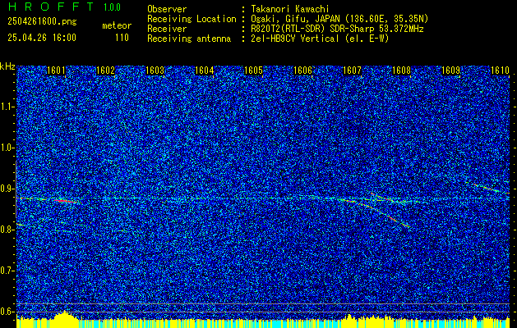The width and height of the screenshot is (517, 328).
Task: Click the observer name Takanori Kawachi
Action: [289, 9]
